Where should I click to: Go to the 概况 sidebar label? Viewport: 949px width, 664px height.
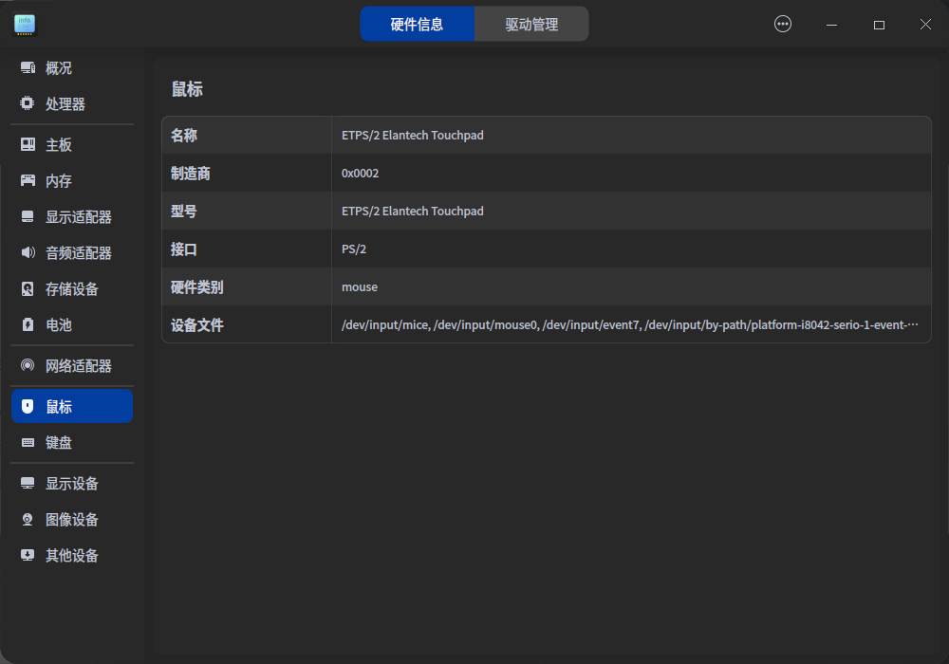click(59, 68)
